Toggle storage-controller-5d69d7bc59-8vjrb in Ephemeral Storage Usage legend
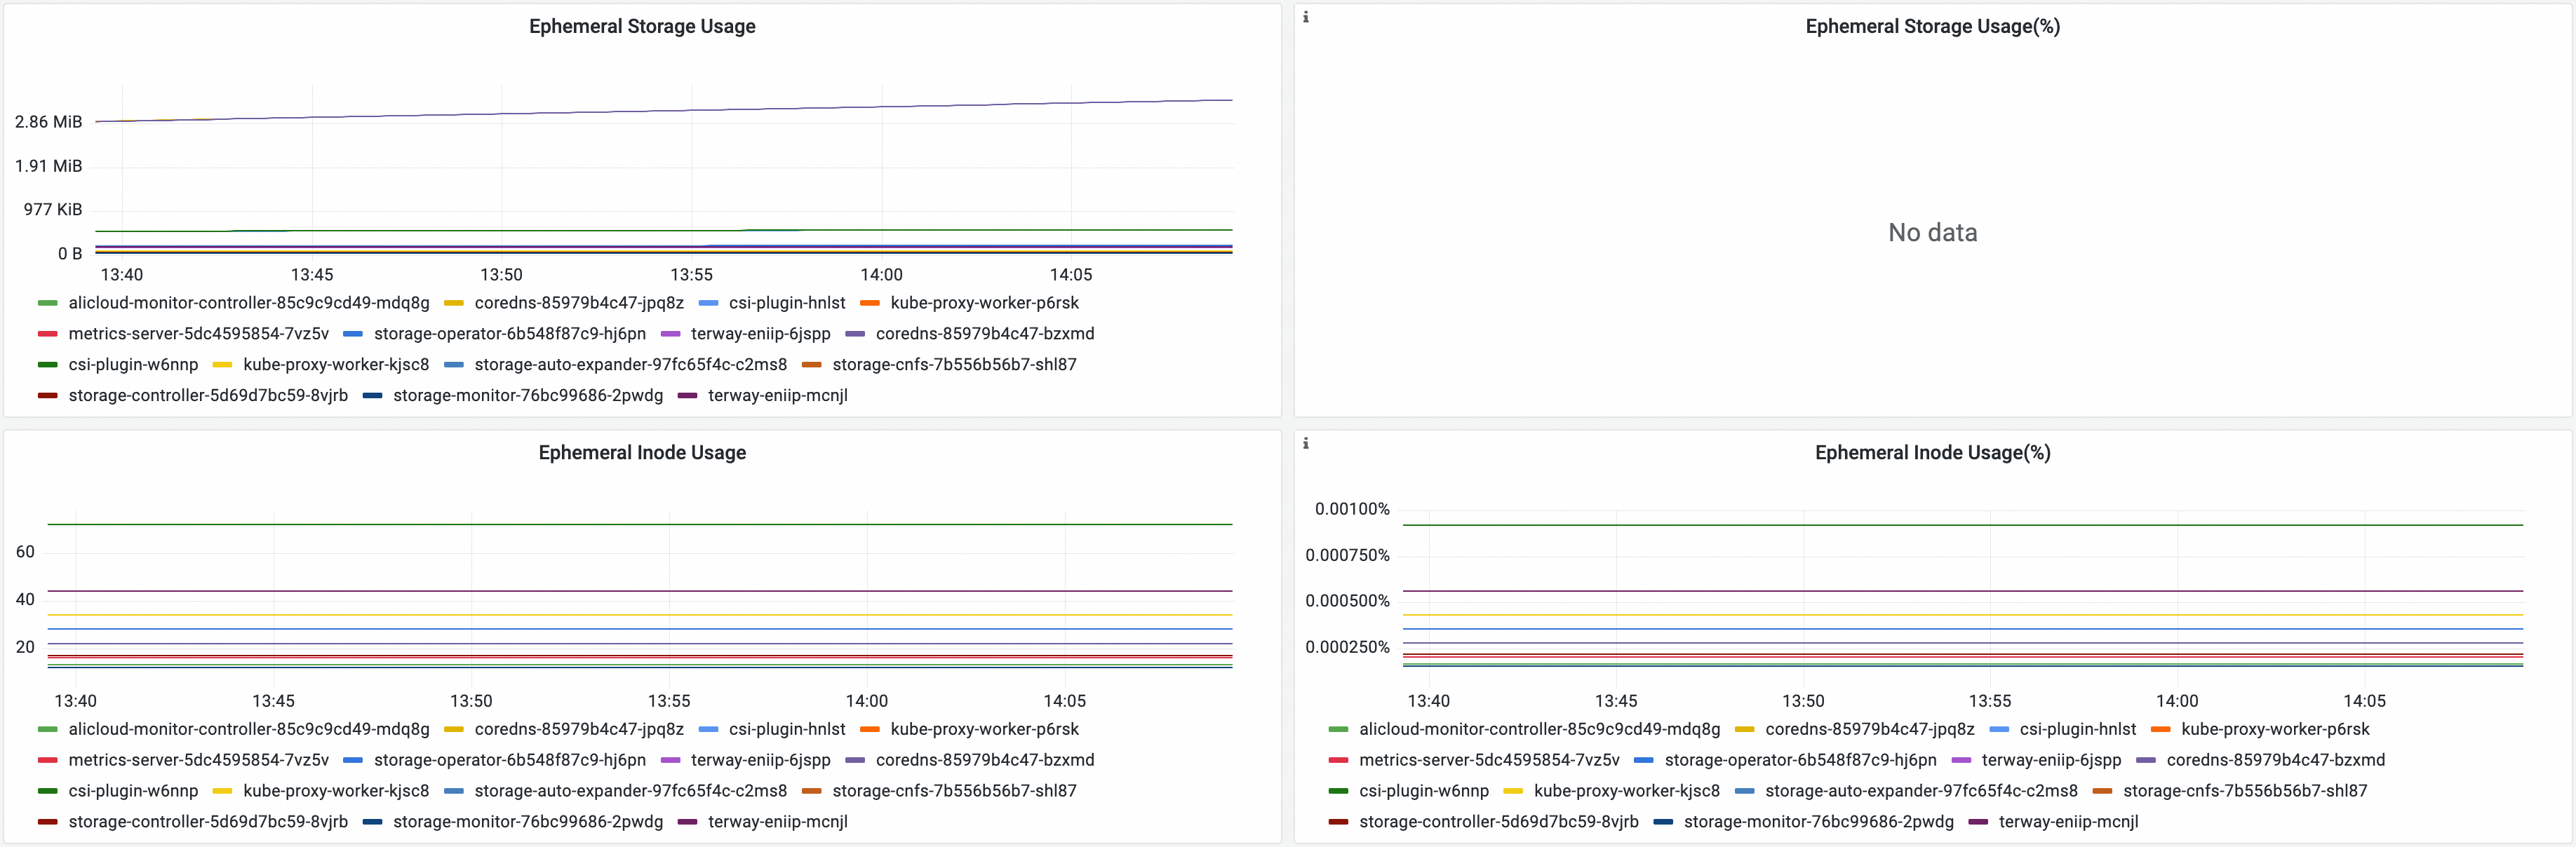This screenshot has height=847, width=2576. (208, 396)
